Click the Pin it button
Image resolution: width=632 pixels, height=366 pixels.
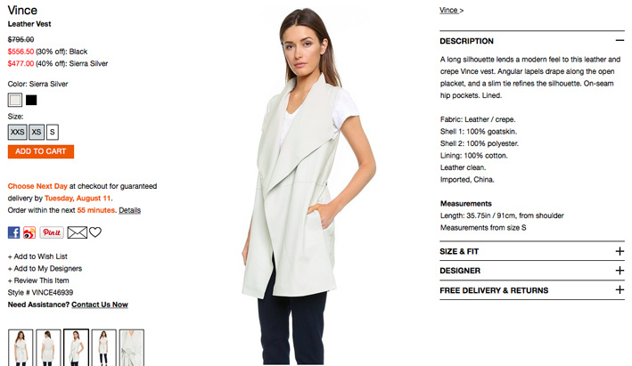click(52, 232)
